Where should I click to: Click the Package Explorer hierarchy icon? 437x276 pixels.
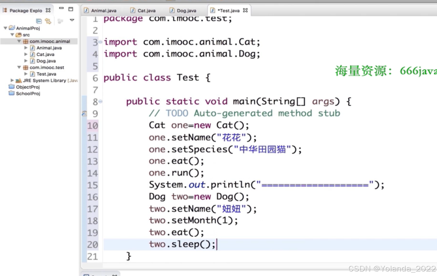(x=4, y=10)
